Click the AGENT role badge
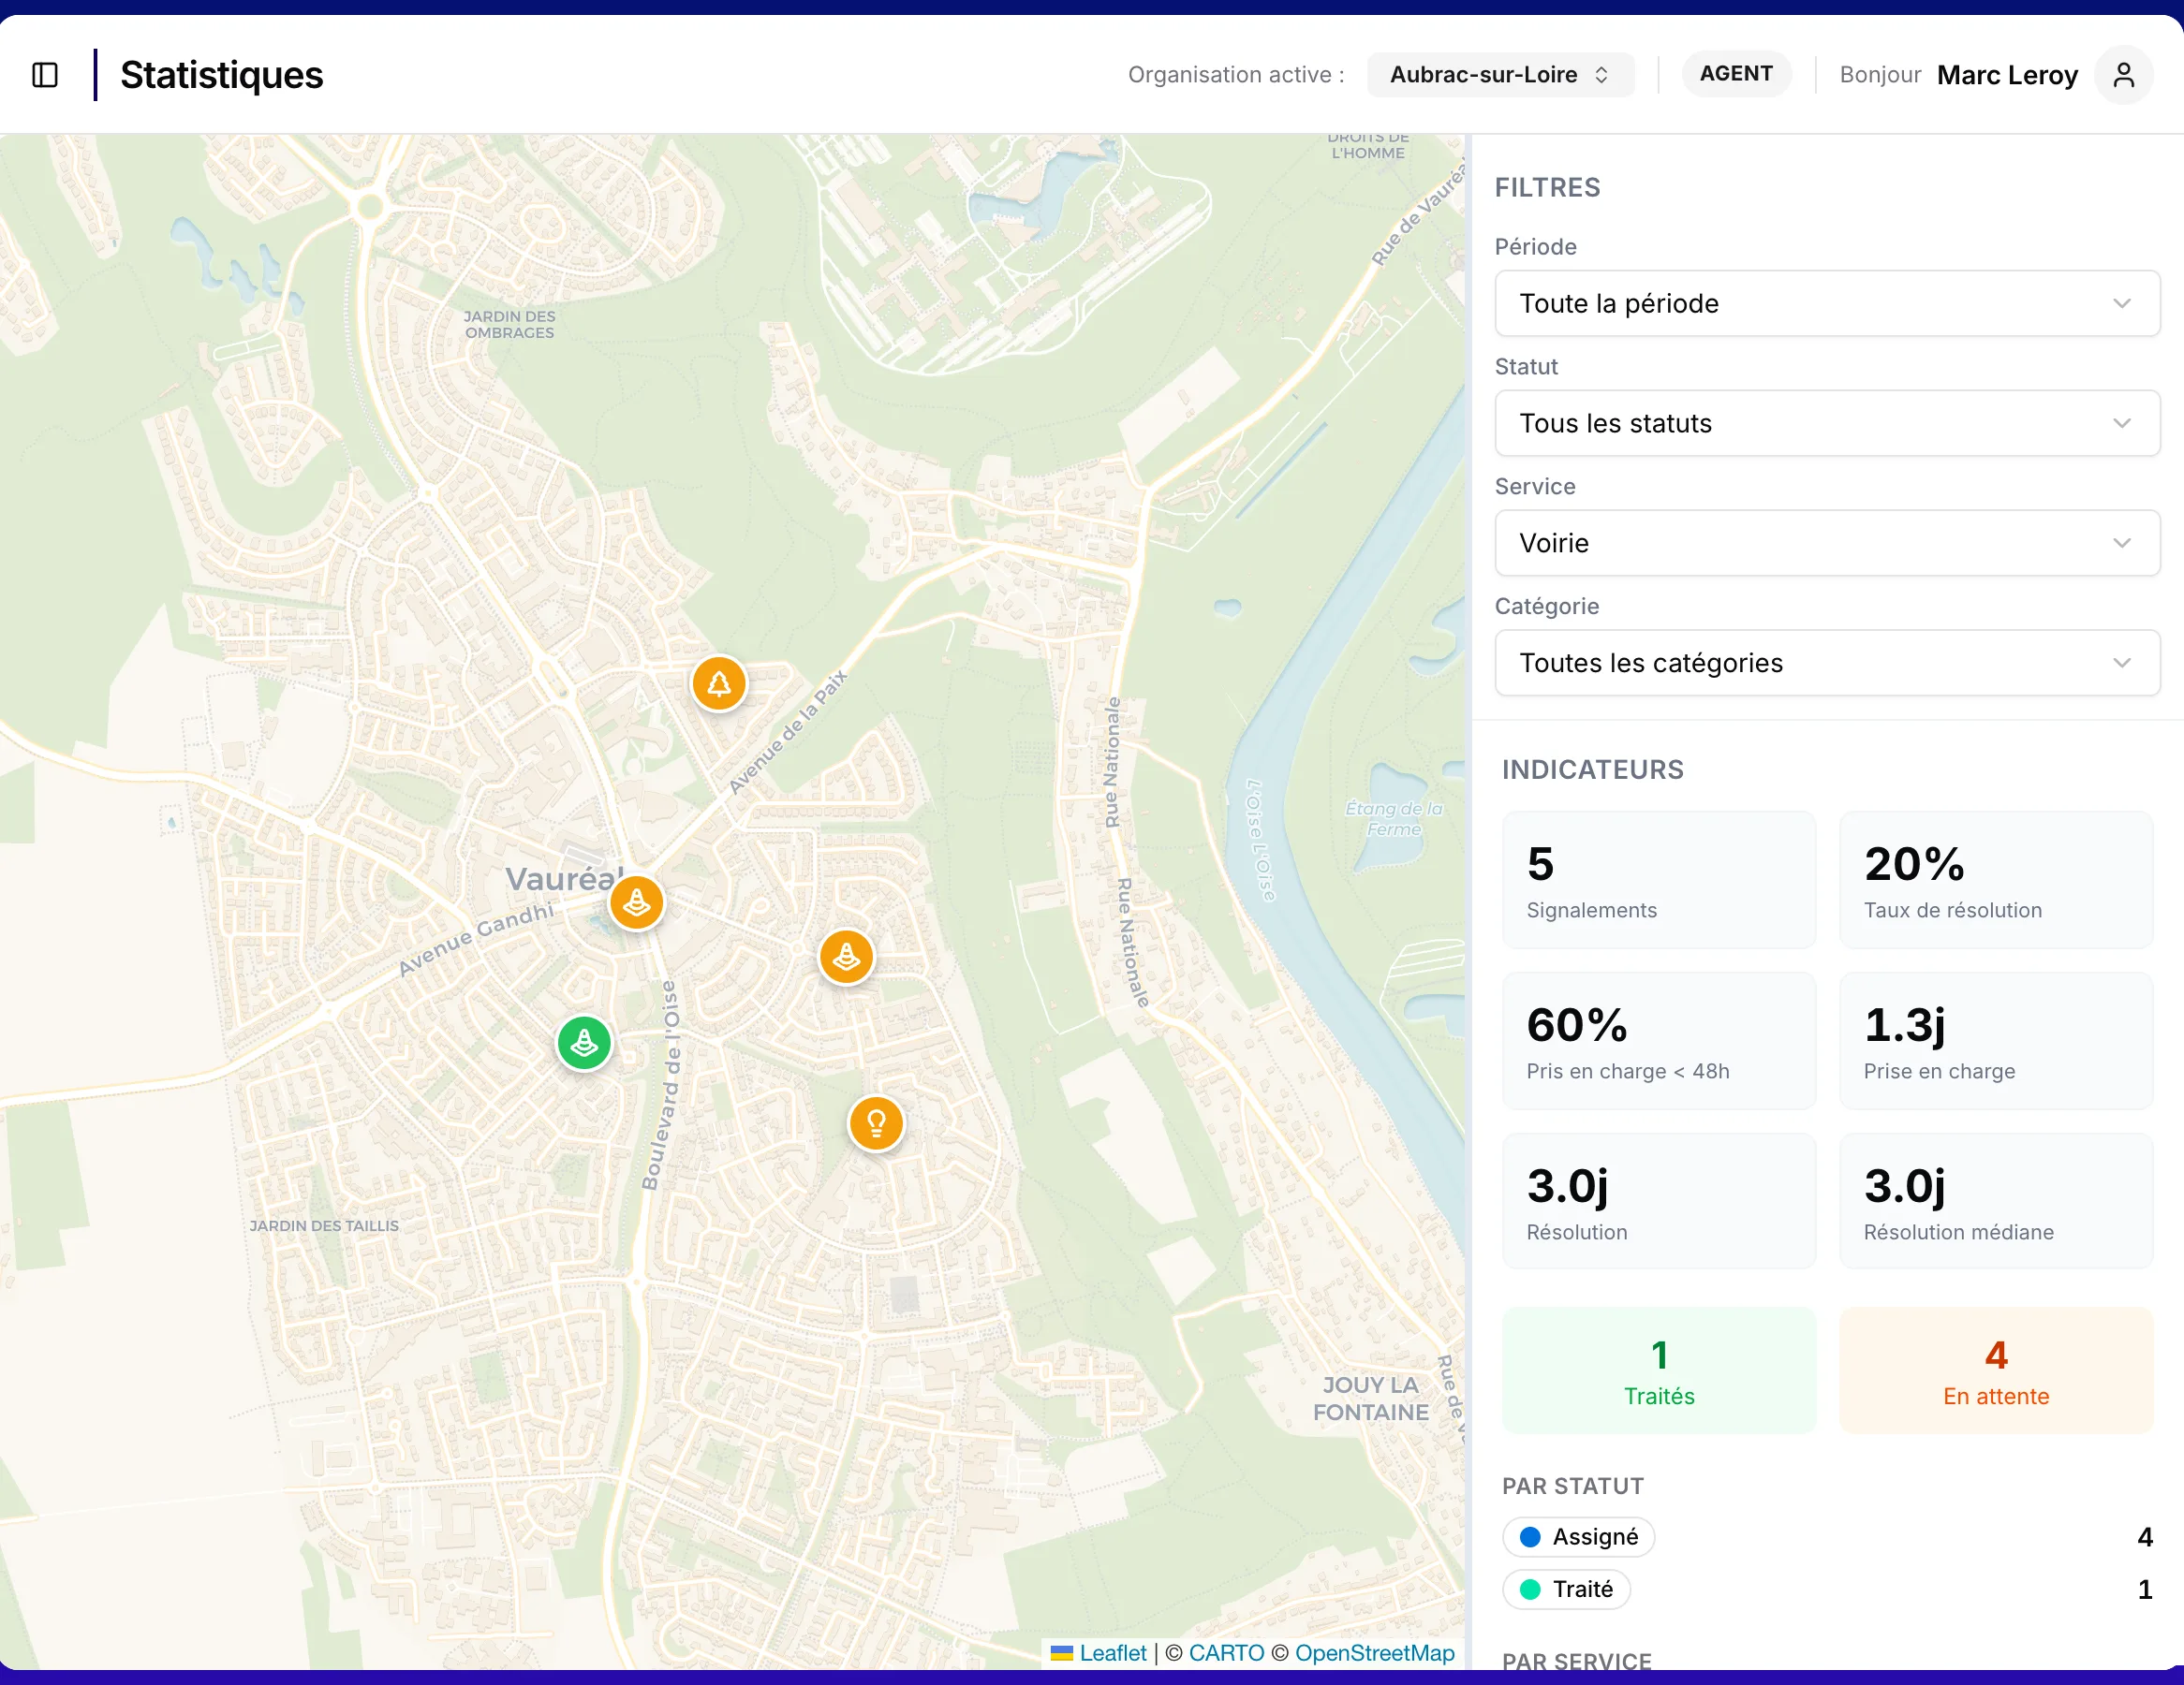 click(x=1736, y=74)
